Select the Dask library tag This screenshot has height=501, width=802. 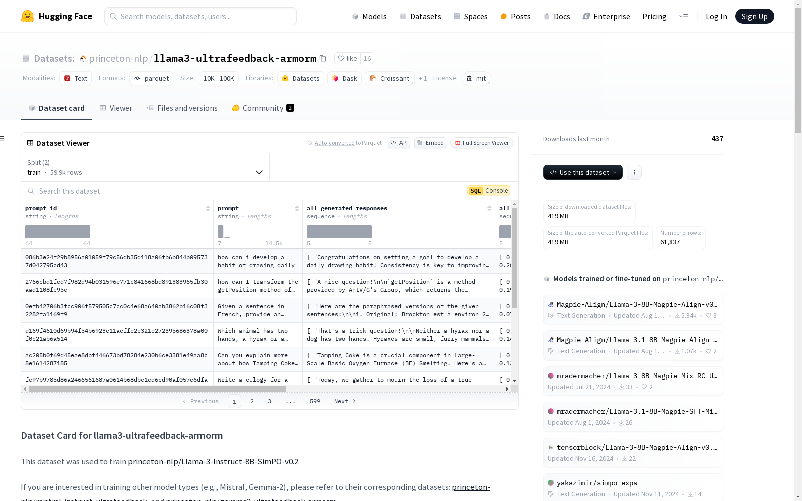[x=344, y=78]
